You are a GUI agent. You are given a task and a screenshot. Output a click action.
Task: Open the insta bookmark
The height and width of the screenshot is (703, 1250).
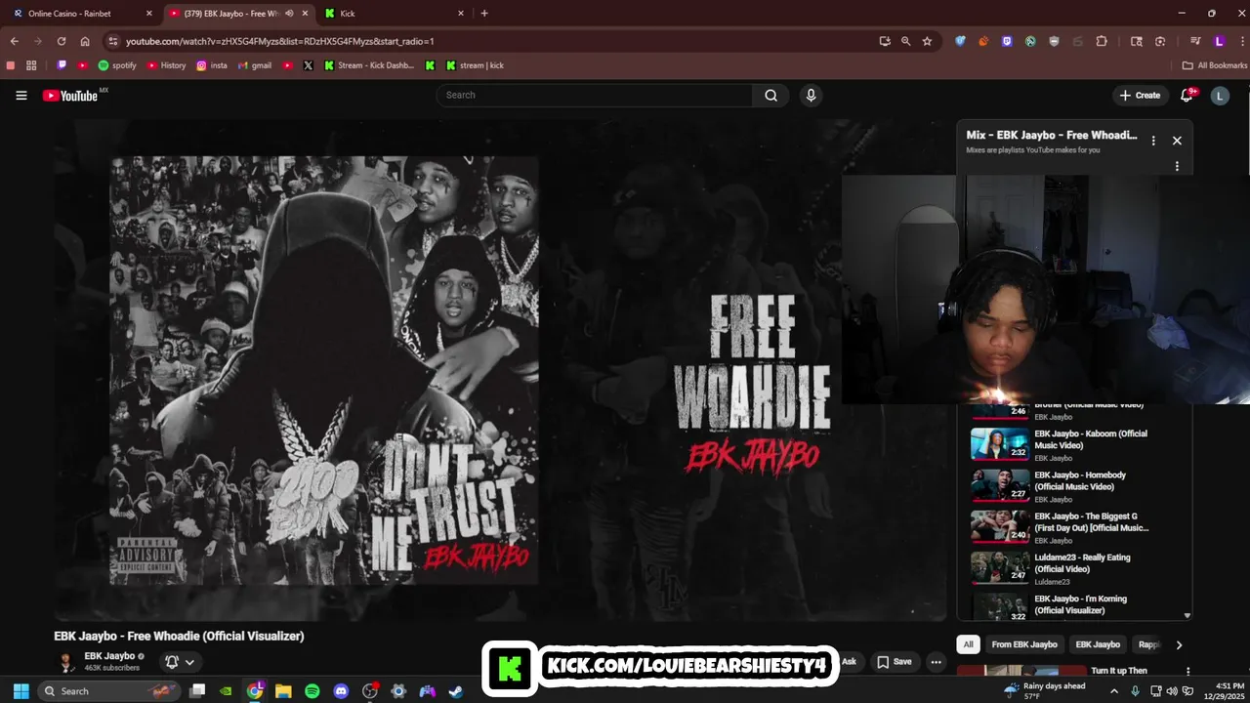212,65
